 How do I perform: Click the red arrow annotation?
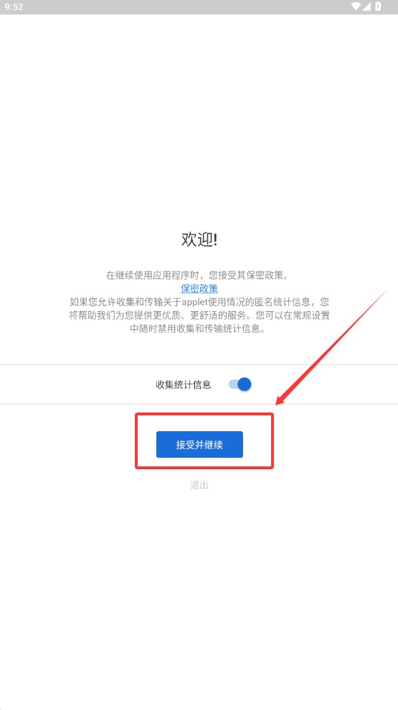tap(332, 346)
